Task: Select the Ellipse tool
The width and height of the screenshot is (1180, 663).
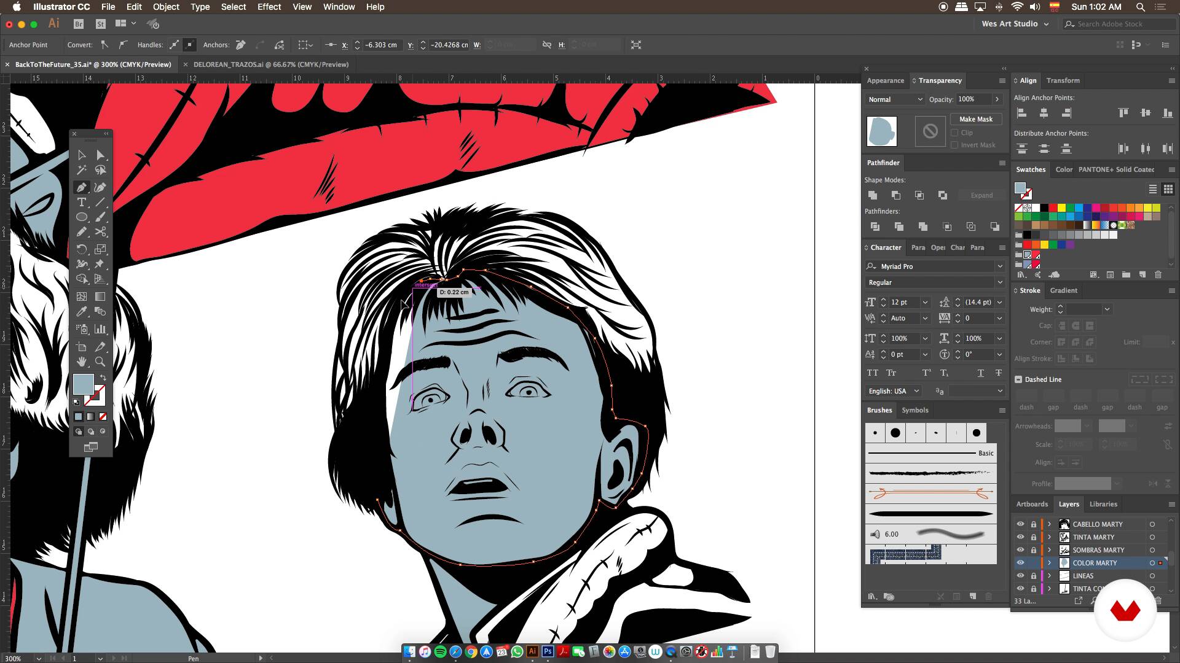Action: pyautogui.click(x=82, y=217)
